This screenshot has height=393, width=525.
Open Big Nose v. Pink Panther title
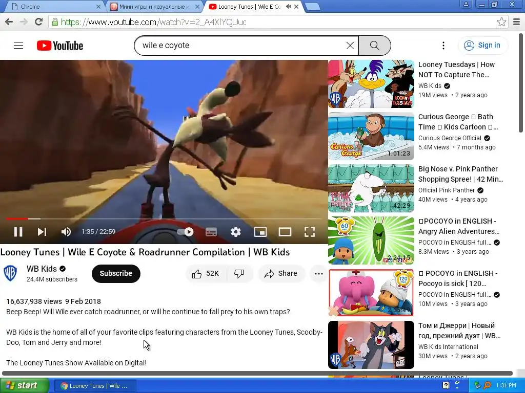460,174
